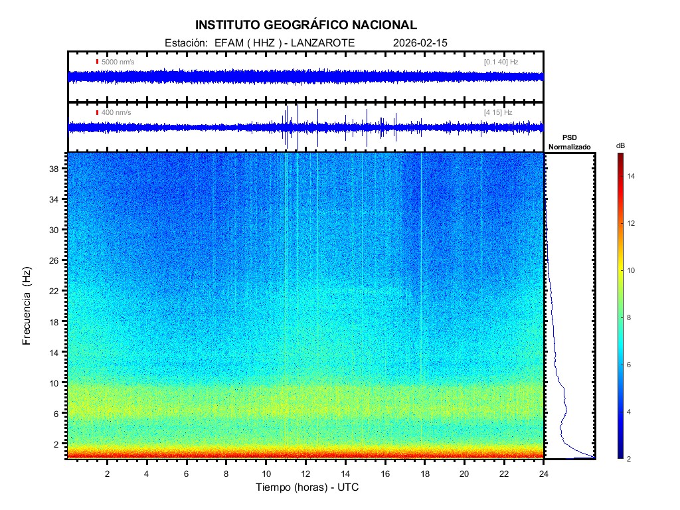Viewport: 680px width, 510px height.
Task: Click the 18 hour tick on time axis
Action: pyautogui.click(x=425, y=473)
